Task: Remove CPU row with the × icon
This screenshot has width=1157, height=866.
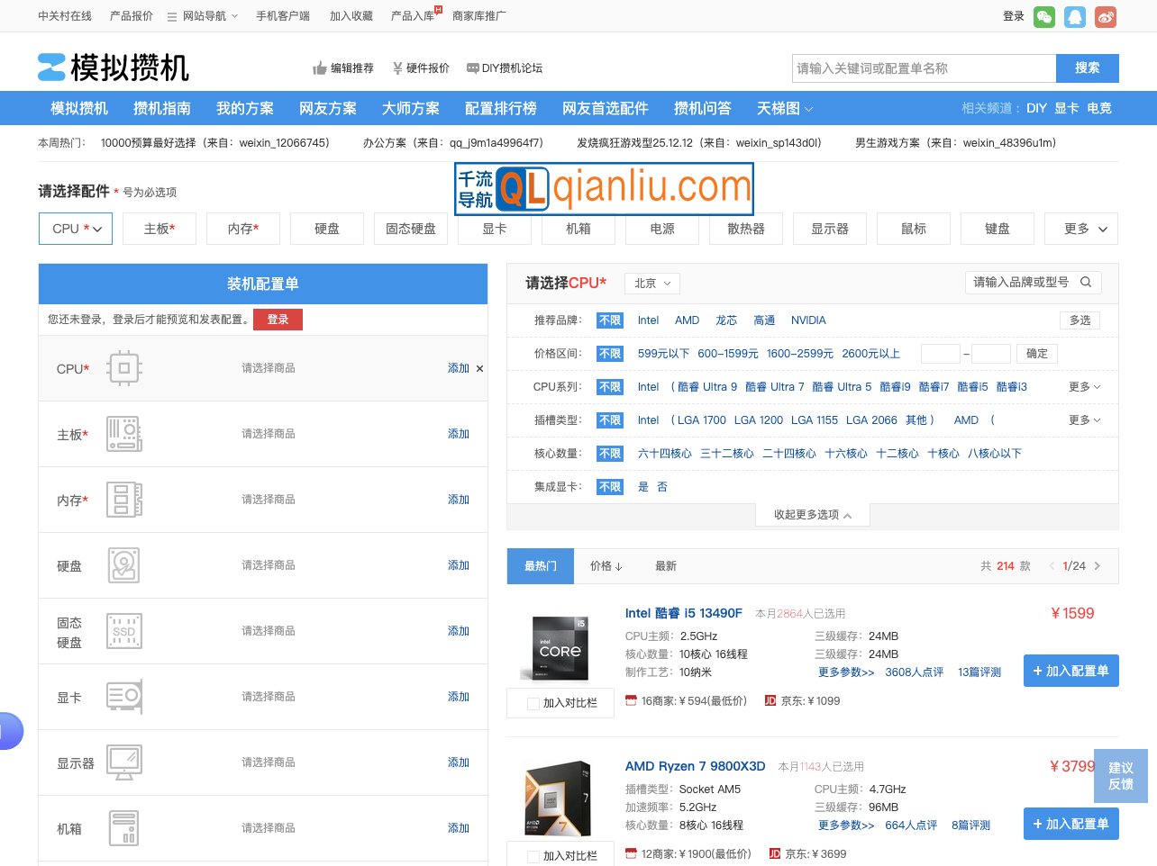Action: pyautogui.click(x=479, y=368)
